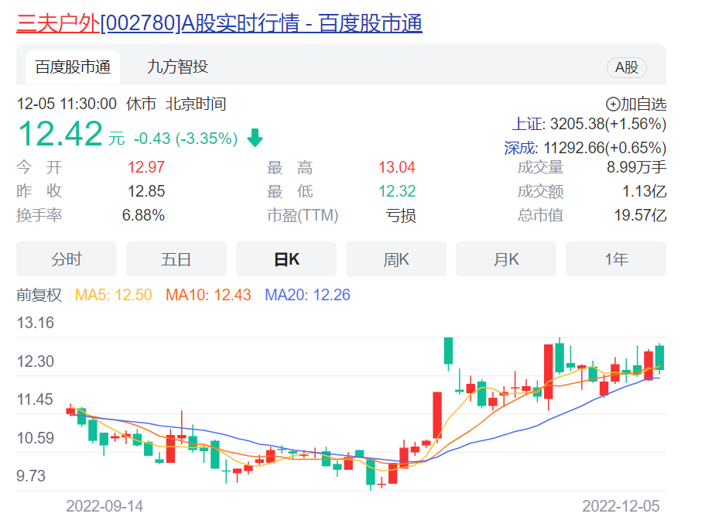This screenshot has height=517, width=705.
Task: Show the 月K monthly candlestick chart
Action: 506,259
